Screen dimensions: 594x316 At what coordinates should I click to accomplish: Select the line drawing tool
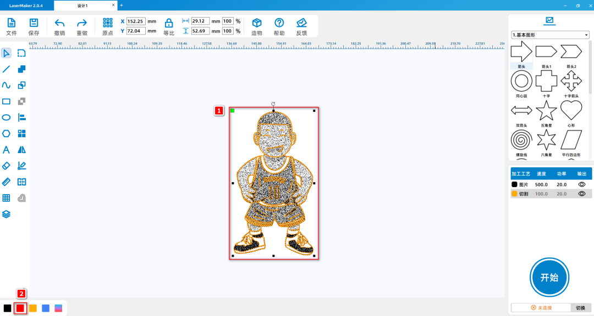coord(7,69)
